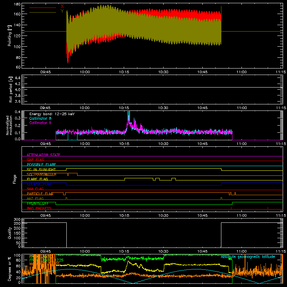Image resolution: width=287 pixels, height=287 pixels.
Task: Select the magenta 'Collimator 9' legend text
Action: coord(40,123)
